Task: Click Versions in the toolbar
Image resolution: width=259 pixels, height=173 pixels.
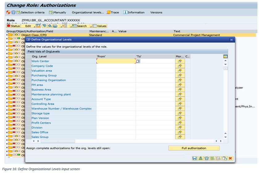Action: point(156,12)
